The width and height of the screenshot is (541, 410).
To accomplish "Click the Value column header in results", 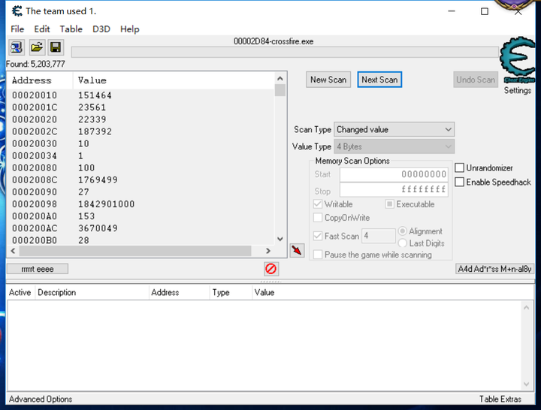I will tap(174, 80).
